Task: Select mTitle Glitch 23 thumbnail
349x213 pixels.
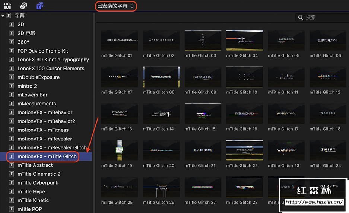Action: tap(286, 150)
